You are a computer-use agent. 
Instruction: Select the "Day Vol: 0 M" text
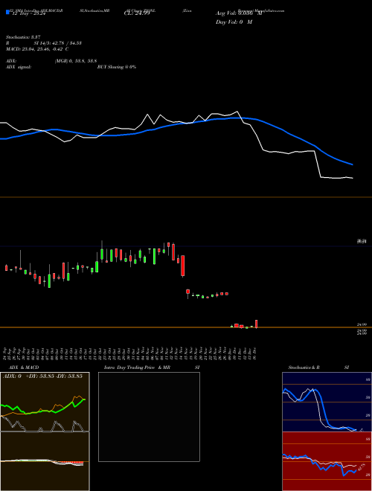click(234, 22)
